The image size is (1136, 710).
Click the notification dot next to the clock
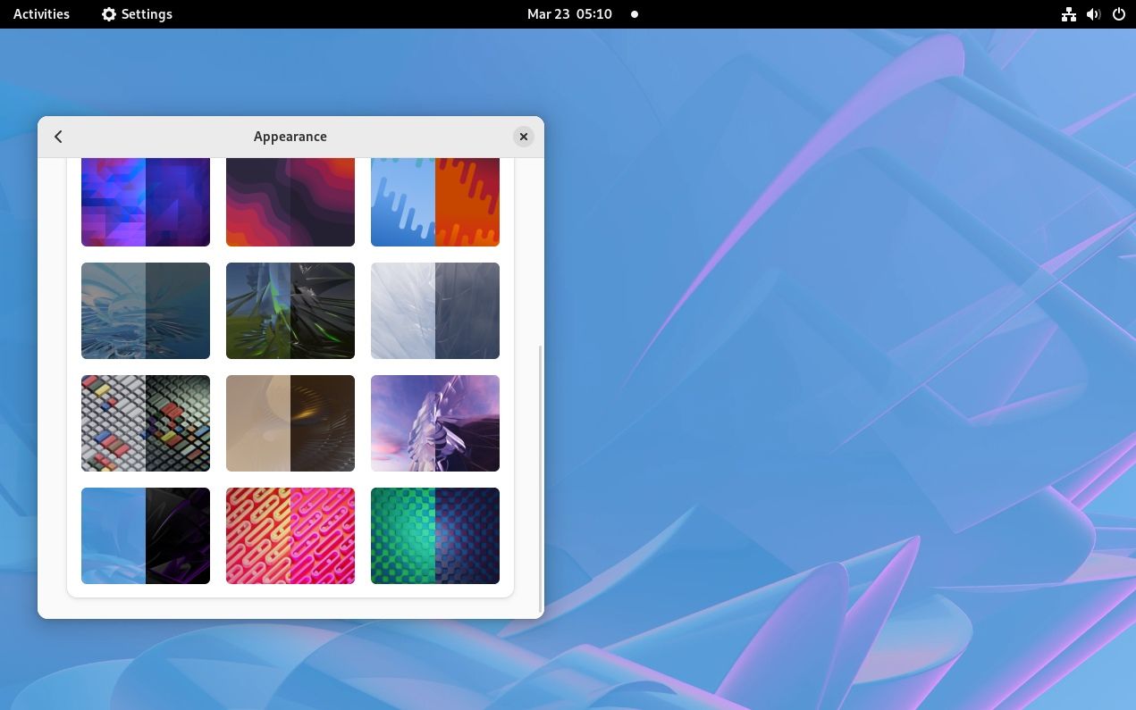point(634,13)
